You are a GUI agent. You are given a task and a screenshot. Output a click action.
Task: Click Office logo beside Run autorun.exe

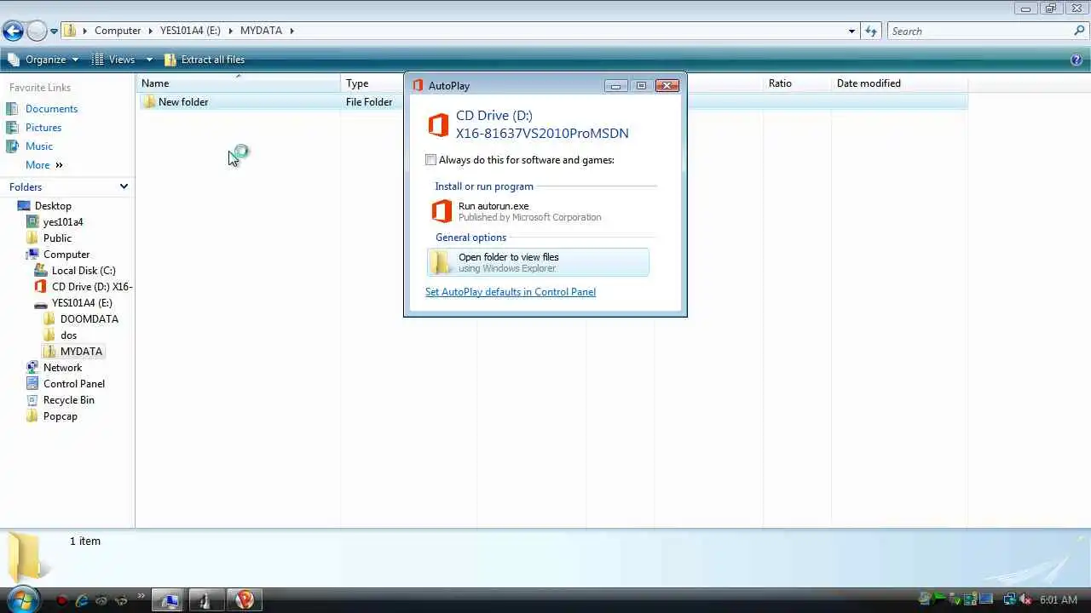click(442, 211)
